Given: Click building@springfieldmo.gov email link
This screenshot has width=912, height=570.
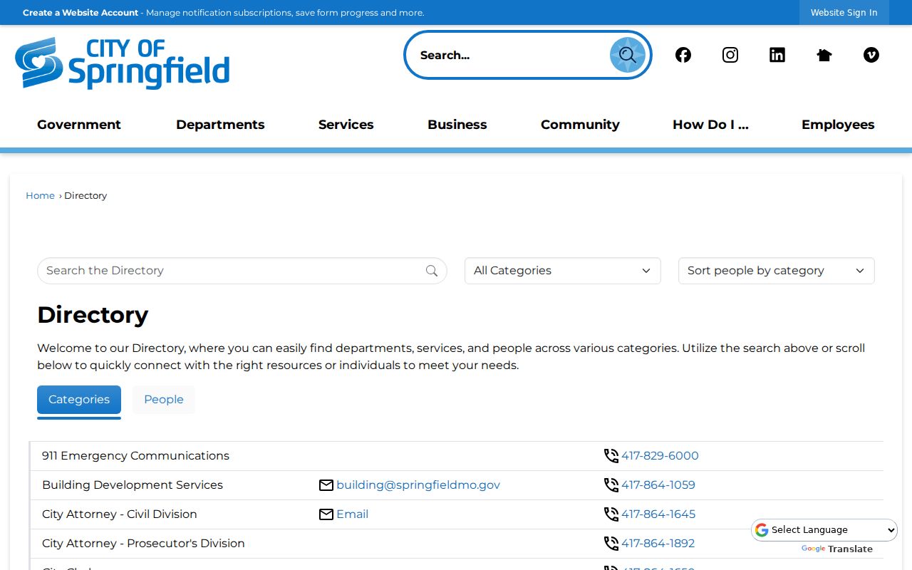Looking at the screenshot, I should tap(418, 485).
